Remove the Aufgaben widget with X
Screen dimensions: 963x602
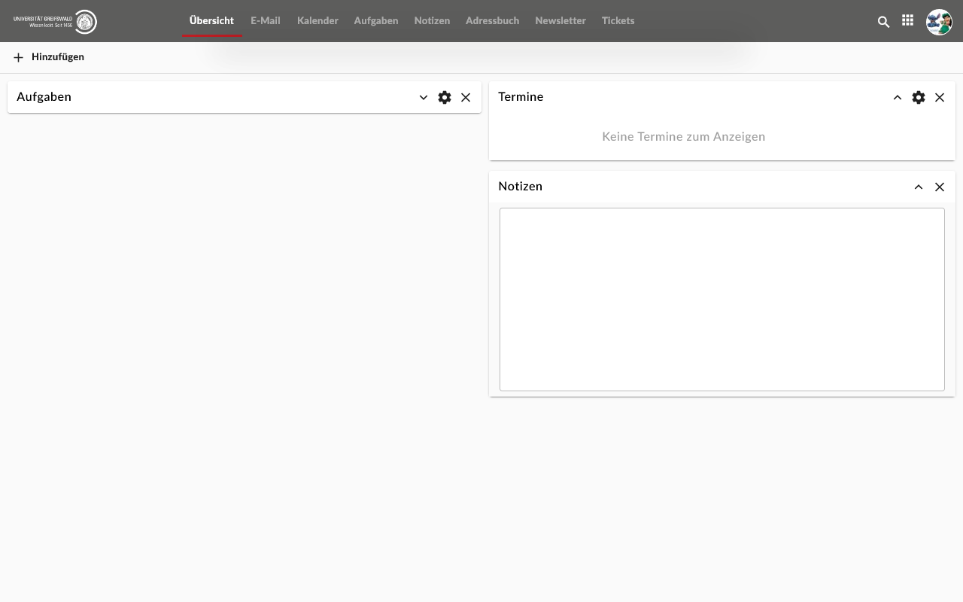click(466, 97)
